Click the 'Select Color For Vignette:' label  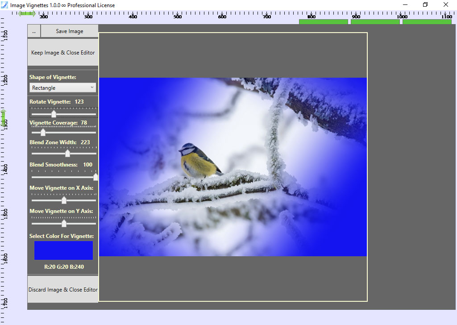62,236
